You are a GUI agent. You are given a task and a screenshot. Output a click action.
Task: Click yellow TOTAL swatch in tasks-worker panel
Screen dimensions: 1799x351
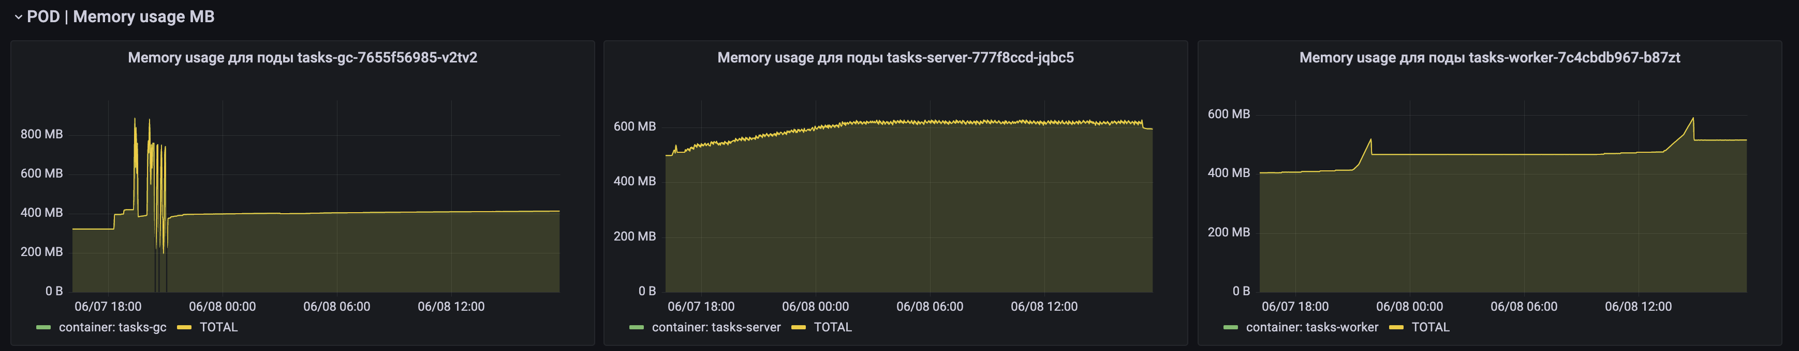[x=1396, y=327]
